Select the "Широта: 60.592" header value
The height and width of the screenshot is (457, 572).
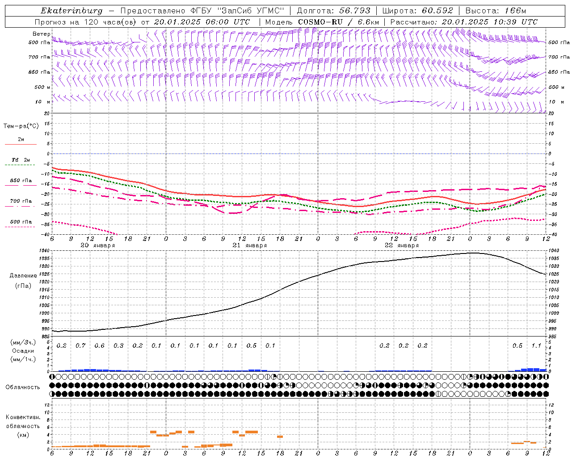(x=417, y=11)
